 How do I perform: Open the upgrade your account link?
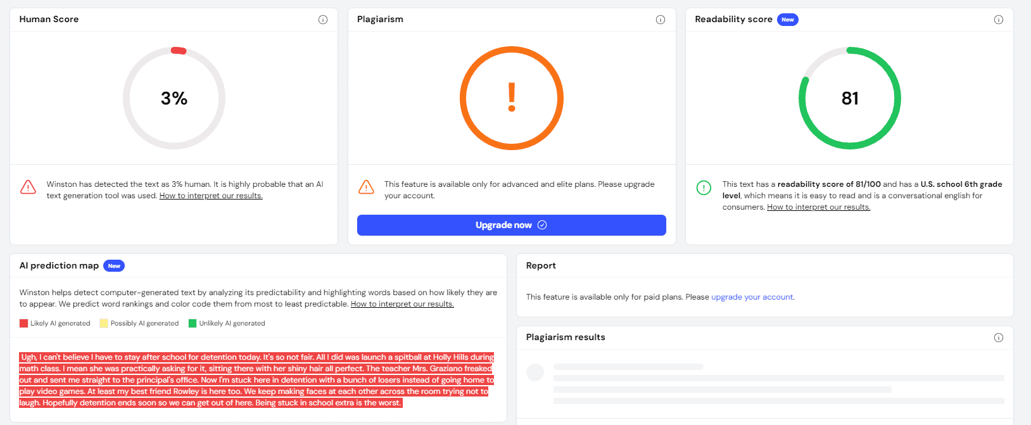(752, 297)
